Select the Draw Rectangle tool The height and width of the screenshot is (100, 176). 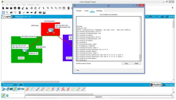click(x=27, y=12)
